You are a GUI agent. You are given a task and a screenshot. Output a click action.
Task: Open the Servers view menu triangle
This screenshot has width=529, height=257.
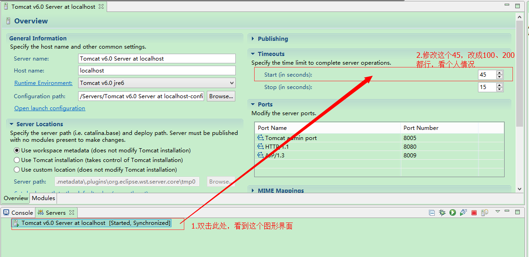pyautogui.click(x=498, y=212)
